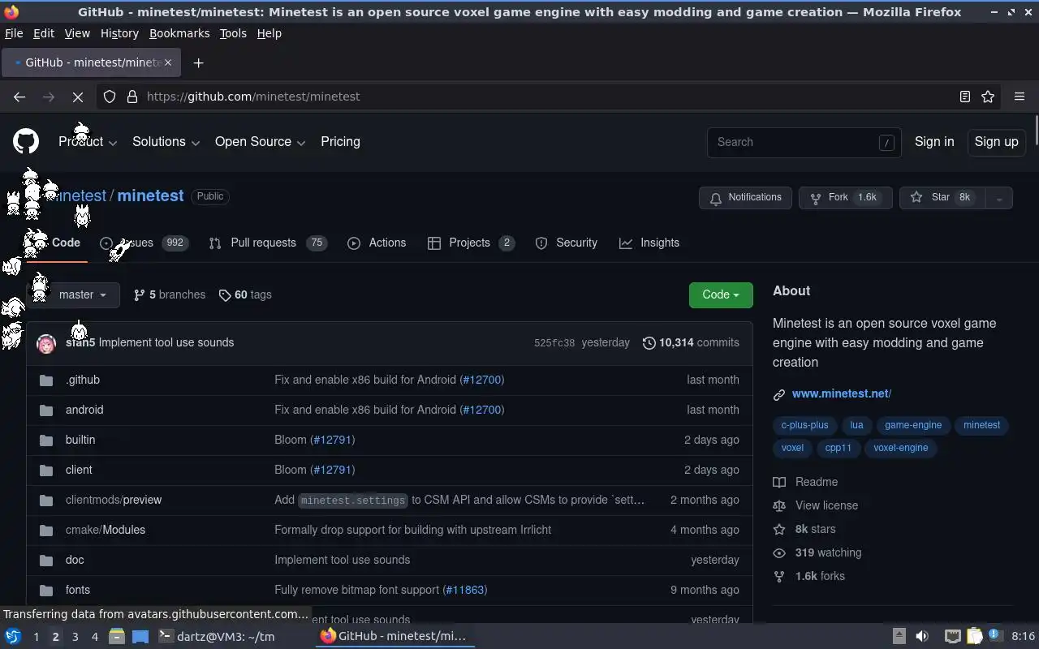Screen dimensions: 1039x649
Task: Show site information via the padlock icon
Action: pos(132,97)
